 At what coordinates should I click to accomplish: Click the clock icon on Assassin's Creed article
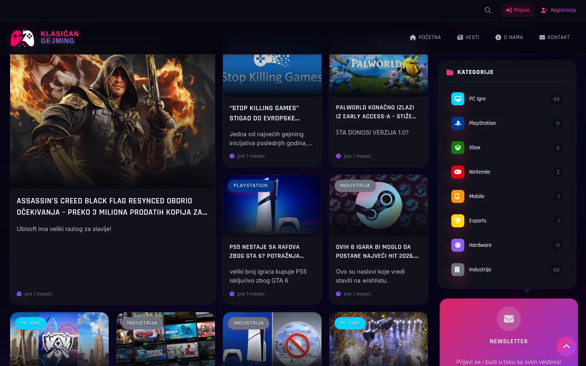tap(19, 294)
